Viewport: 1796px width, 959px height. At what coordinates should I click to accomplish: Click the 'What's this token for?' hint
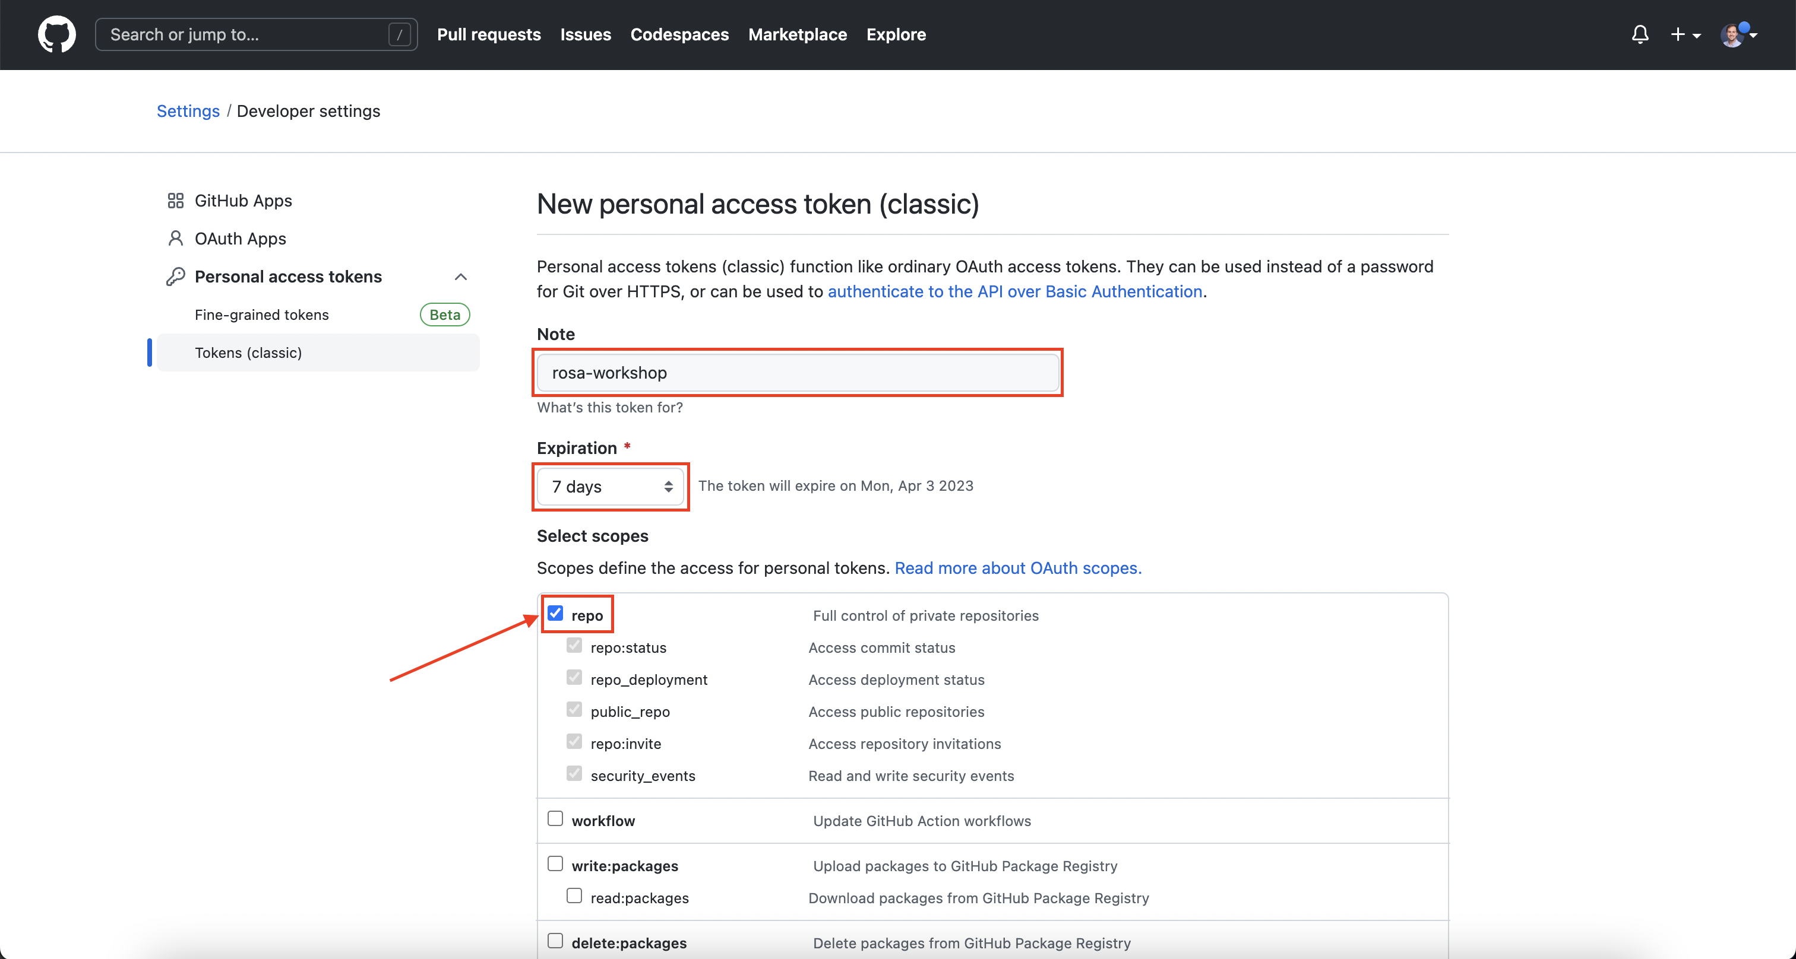tap(609, 408)
